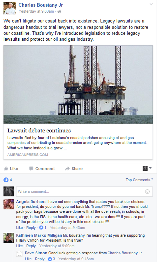
Task: Click the public globe privacy icon
Action: pyautogui.click(x=59, y=12)
